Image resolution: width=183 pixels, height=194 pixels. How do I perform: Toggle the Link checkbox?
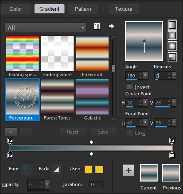129,132
